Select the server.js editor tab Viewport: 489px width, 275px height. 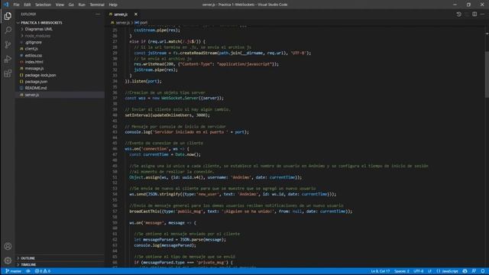[121, 15]
